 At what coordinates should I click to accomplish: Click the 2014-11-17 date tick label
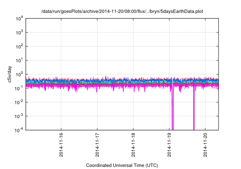(97, 144)
